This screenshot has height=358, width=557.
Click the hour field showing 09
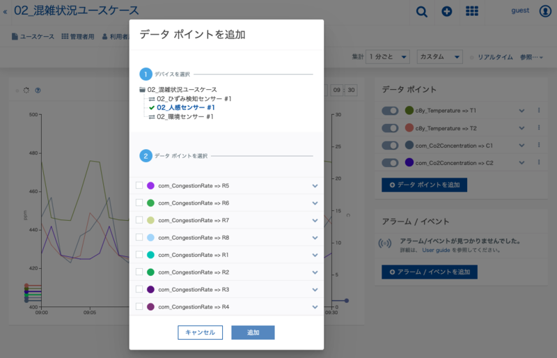[x=337, y=90]
